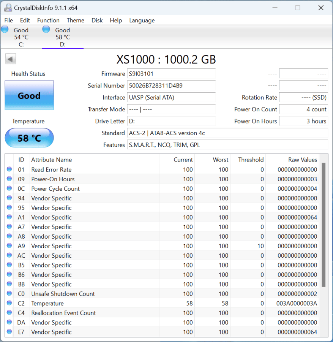The height and width of the screenshot is (342, 333).
Task: Click status orb for attribute ID A9
Action: (9, 245)
